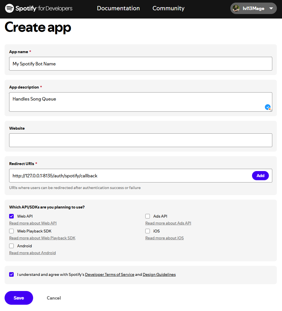Click the empty Website input field

tap(141, 140)
